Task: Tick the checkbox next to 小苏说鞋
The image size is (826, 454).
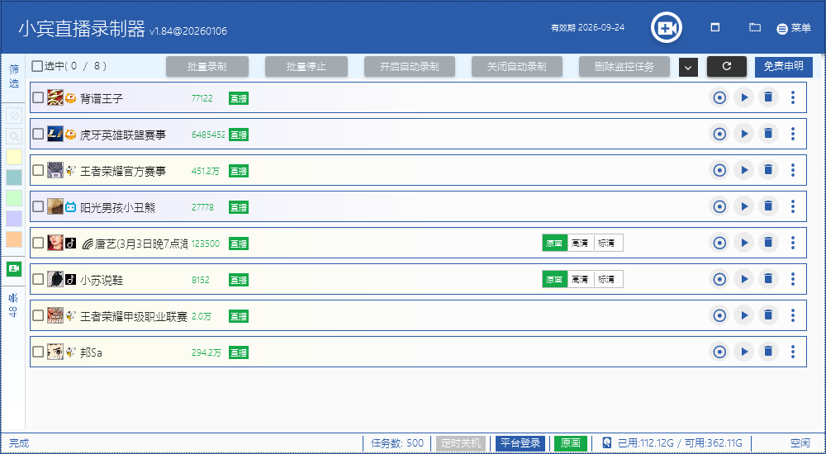Action: pos(38,280)
